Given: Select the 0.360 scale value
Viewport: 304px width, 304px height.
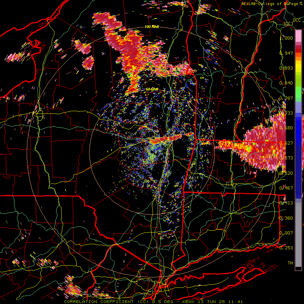Looking at the screenshot, I should 286,218.
